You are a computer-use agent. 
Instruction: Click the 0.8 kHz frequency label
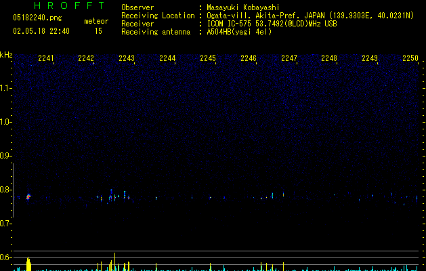click(x=5, y=190)
